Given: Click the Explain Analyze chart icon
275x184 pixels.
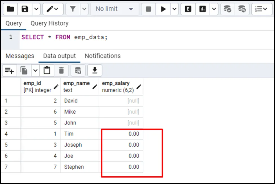Looking at the screenshot, I should (202, 9).
